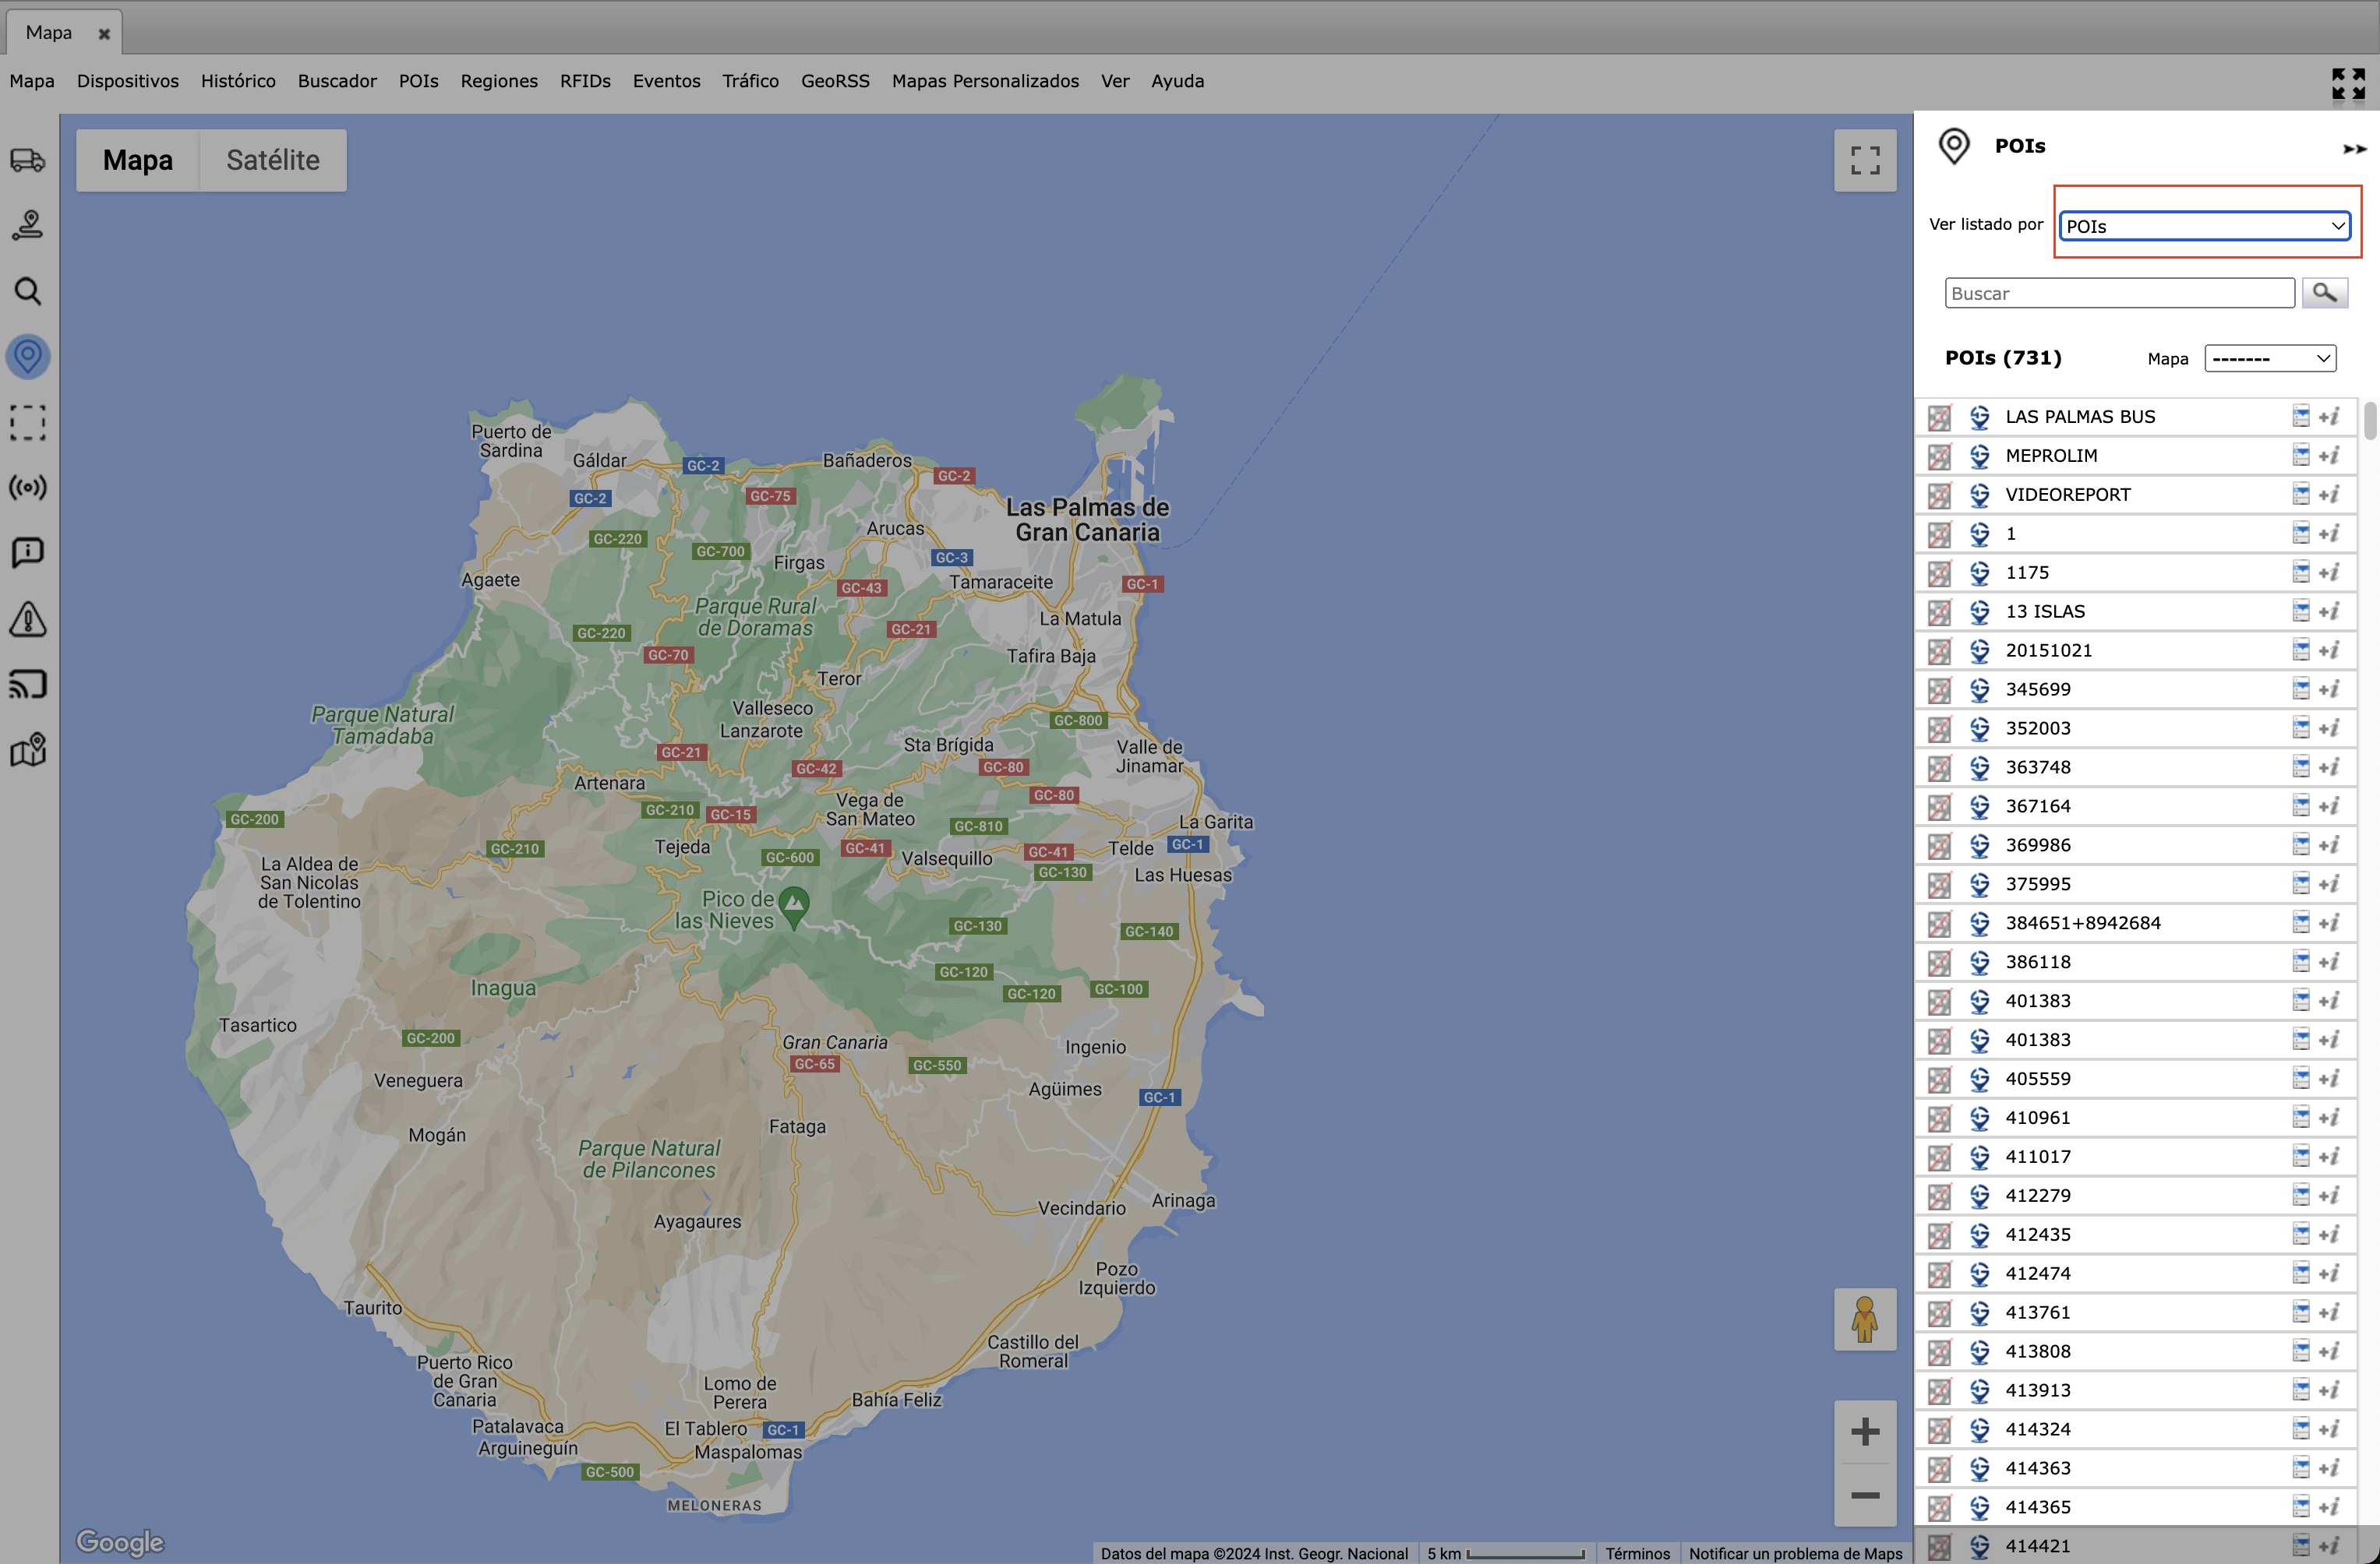Image resolution: width=2380 pixels, height=1564 pixels.
Task: Open the warning triangle alerts icon
Action: 28,618
